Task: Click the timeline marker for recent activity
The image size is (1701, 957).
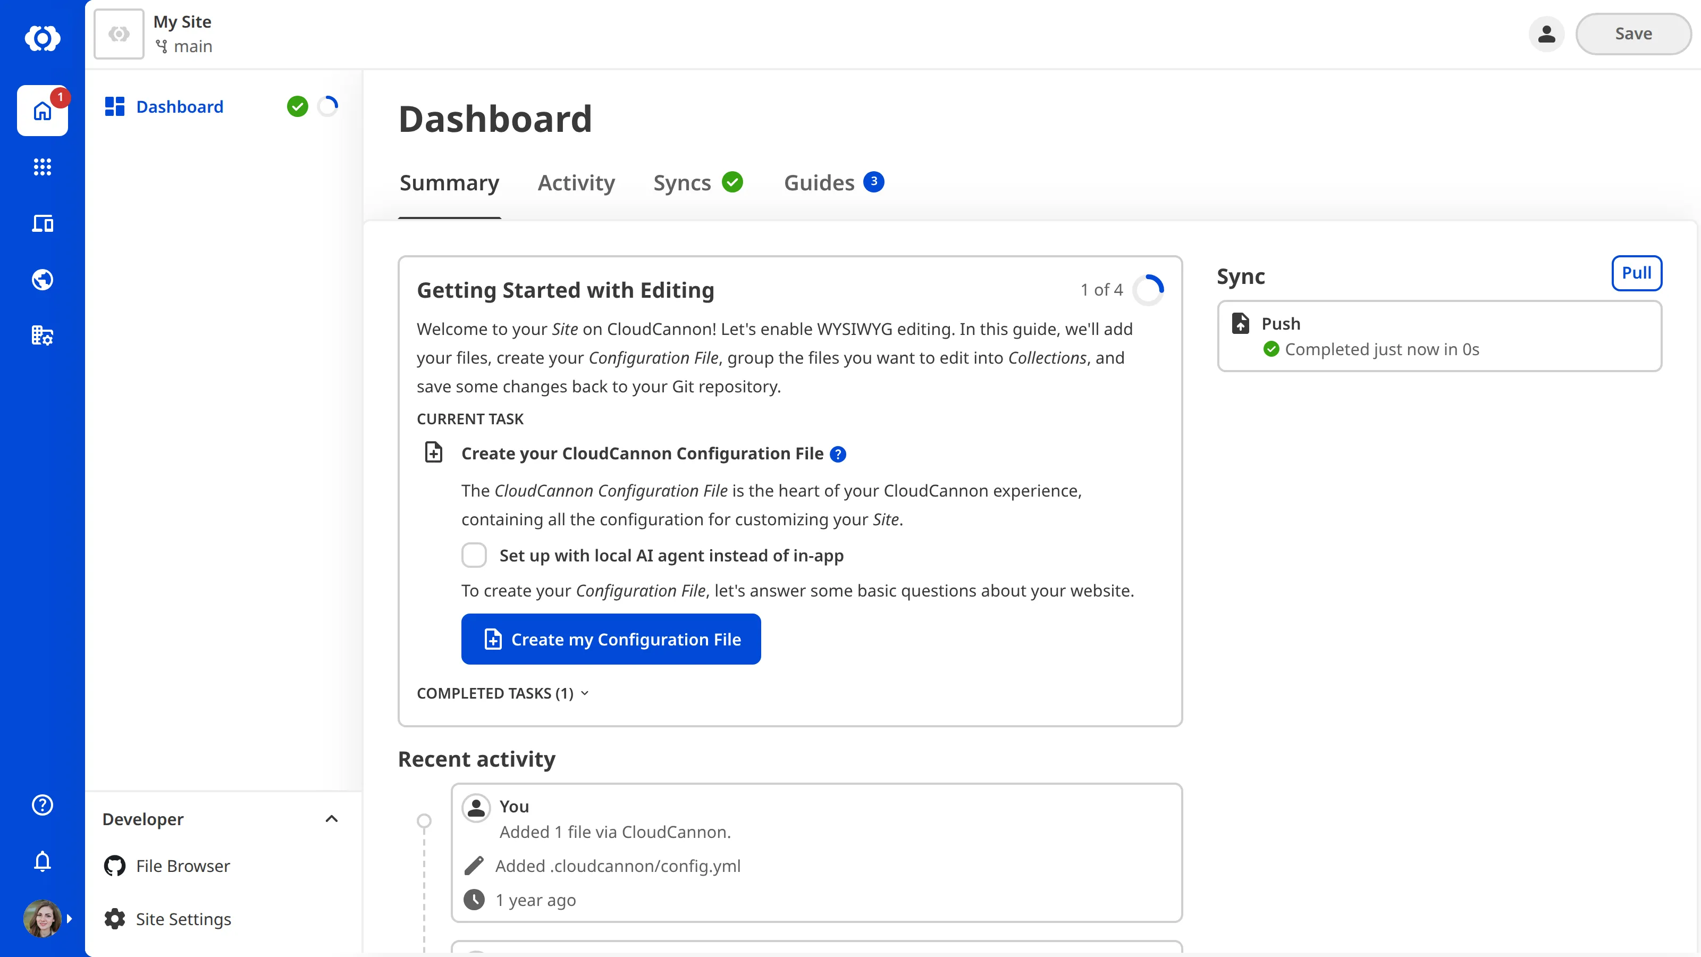Action: (x=424, y=820)
